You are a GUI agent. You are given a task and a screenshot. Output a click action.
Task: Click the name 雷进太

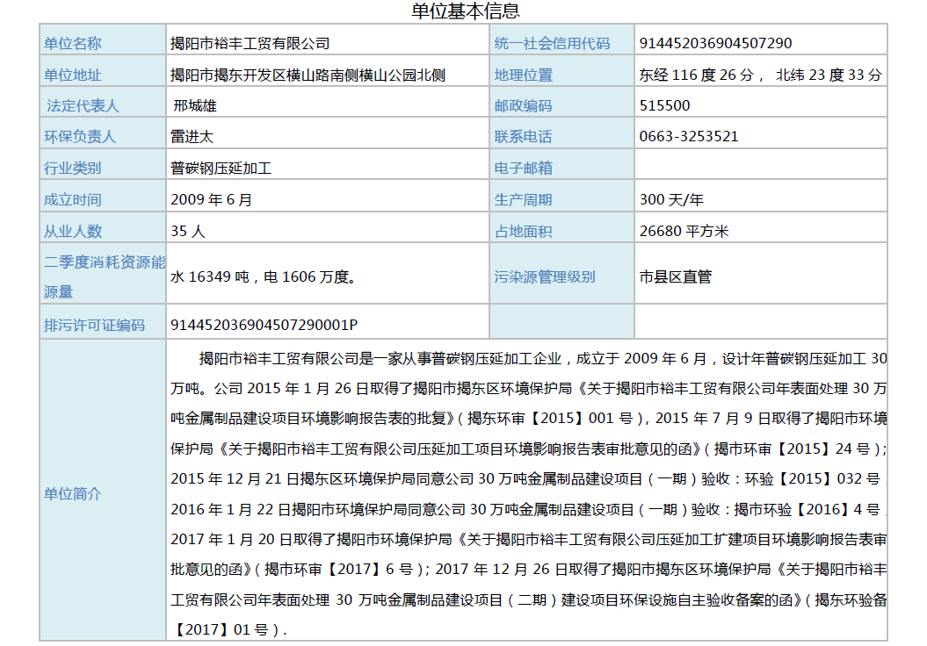(x=192, y=136)
